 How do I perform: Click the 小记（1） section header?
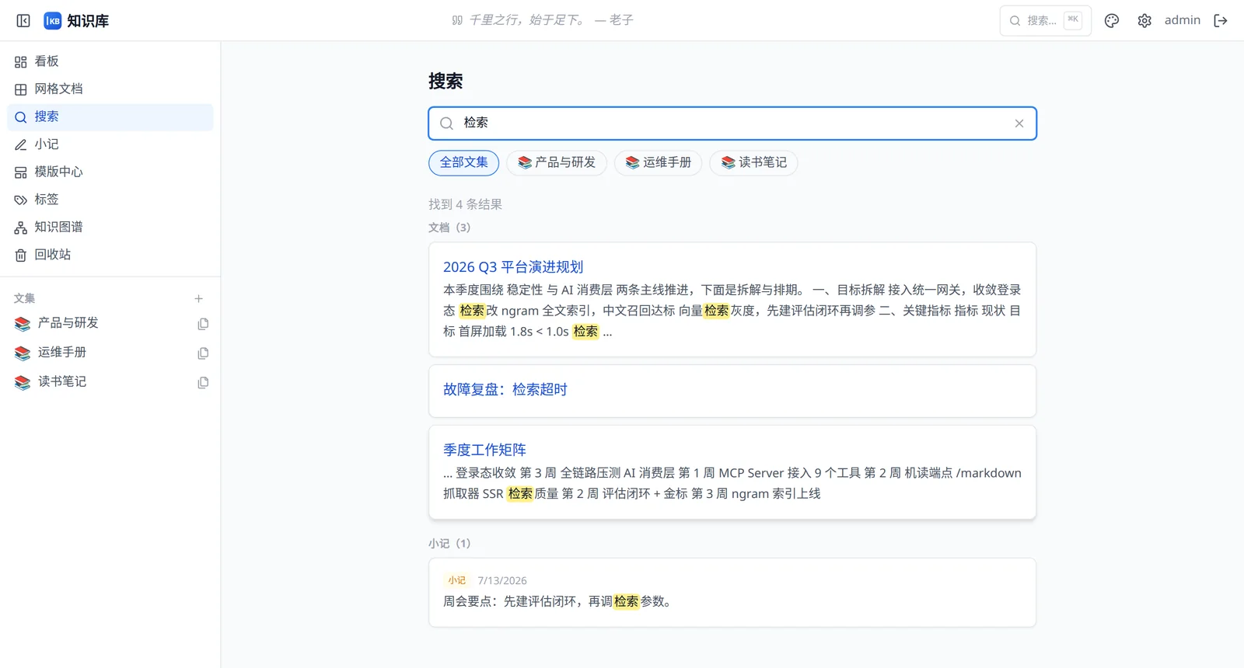coord(449,544)
